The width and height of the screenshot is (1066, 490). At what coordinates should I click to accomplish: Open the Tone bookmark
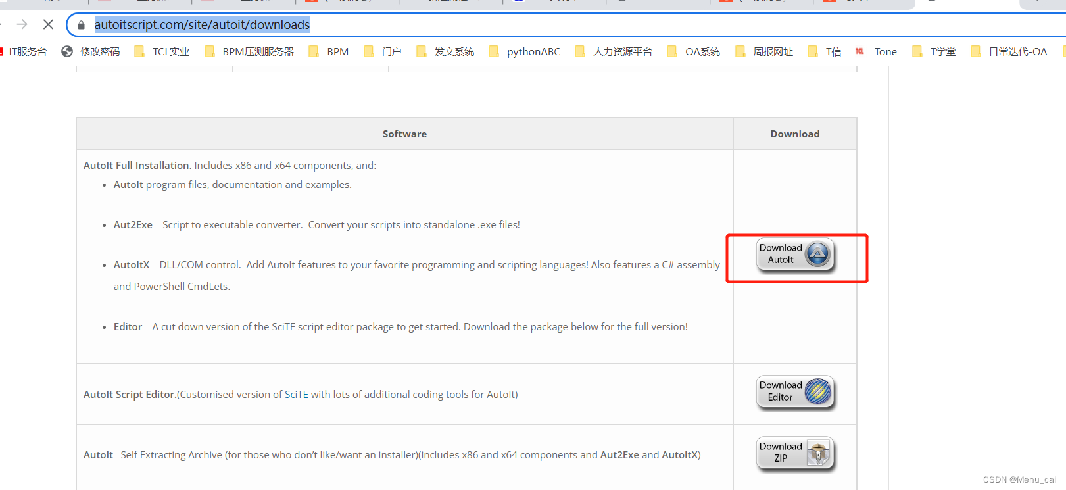tap(876, 52)
